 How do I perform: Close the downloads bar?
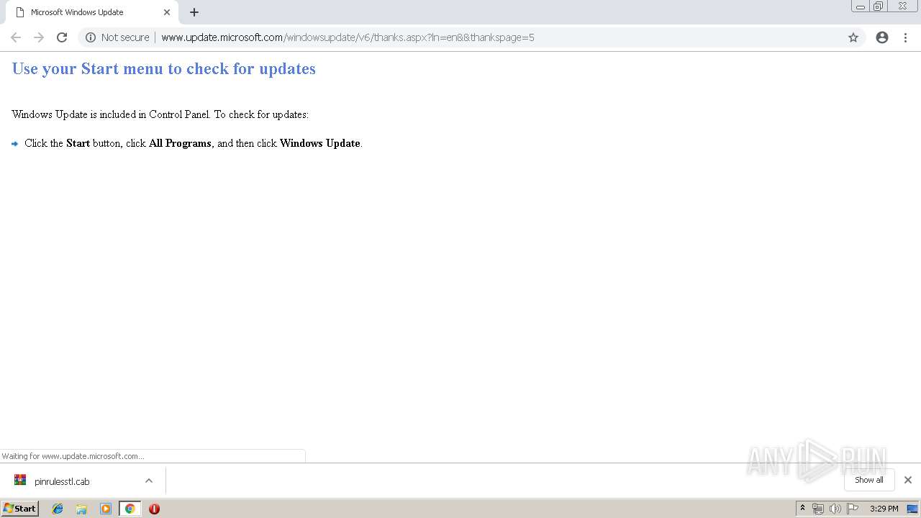908,480
